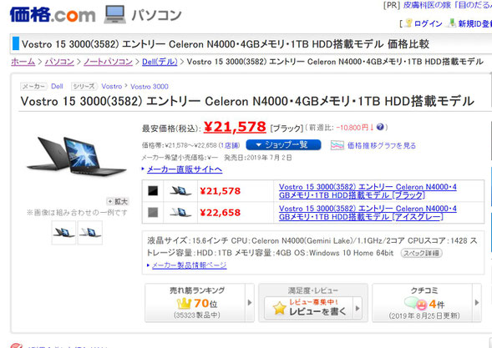Viewport: 492px width, 348px height.
Task: Click the price trend graph icon
Action: coord(337,145)
